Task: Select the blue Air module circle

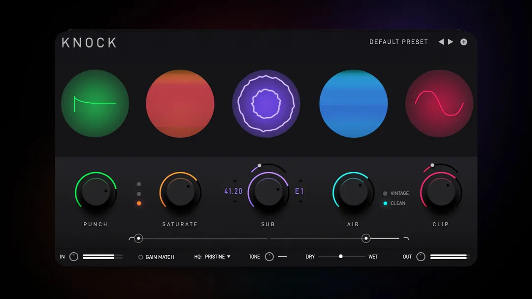Action: (353, 103)
